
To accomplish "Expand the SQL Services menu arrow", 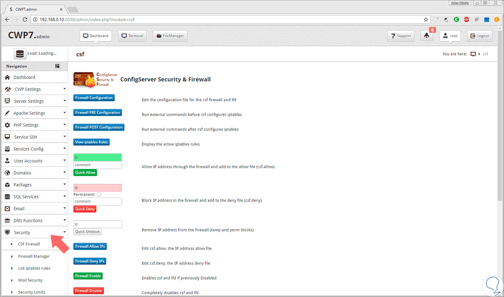I will click(65, 196).
